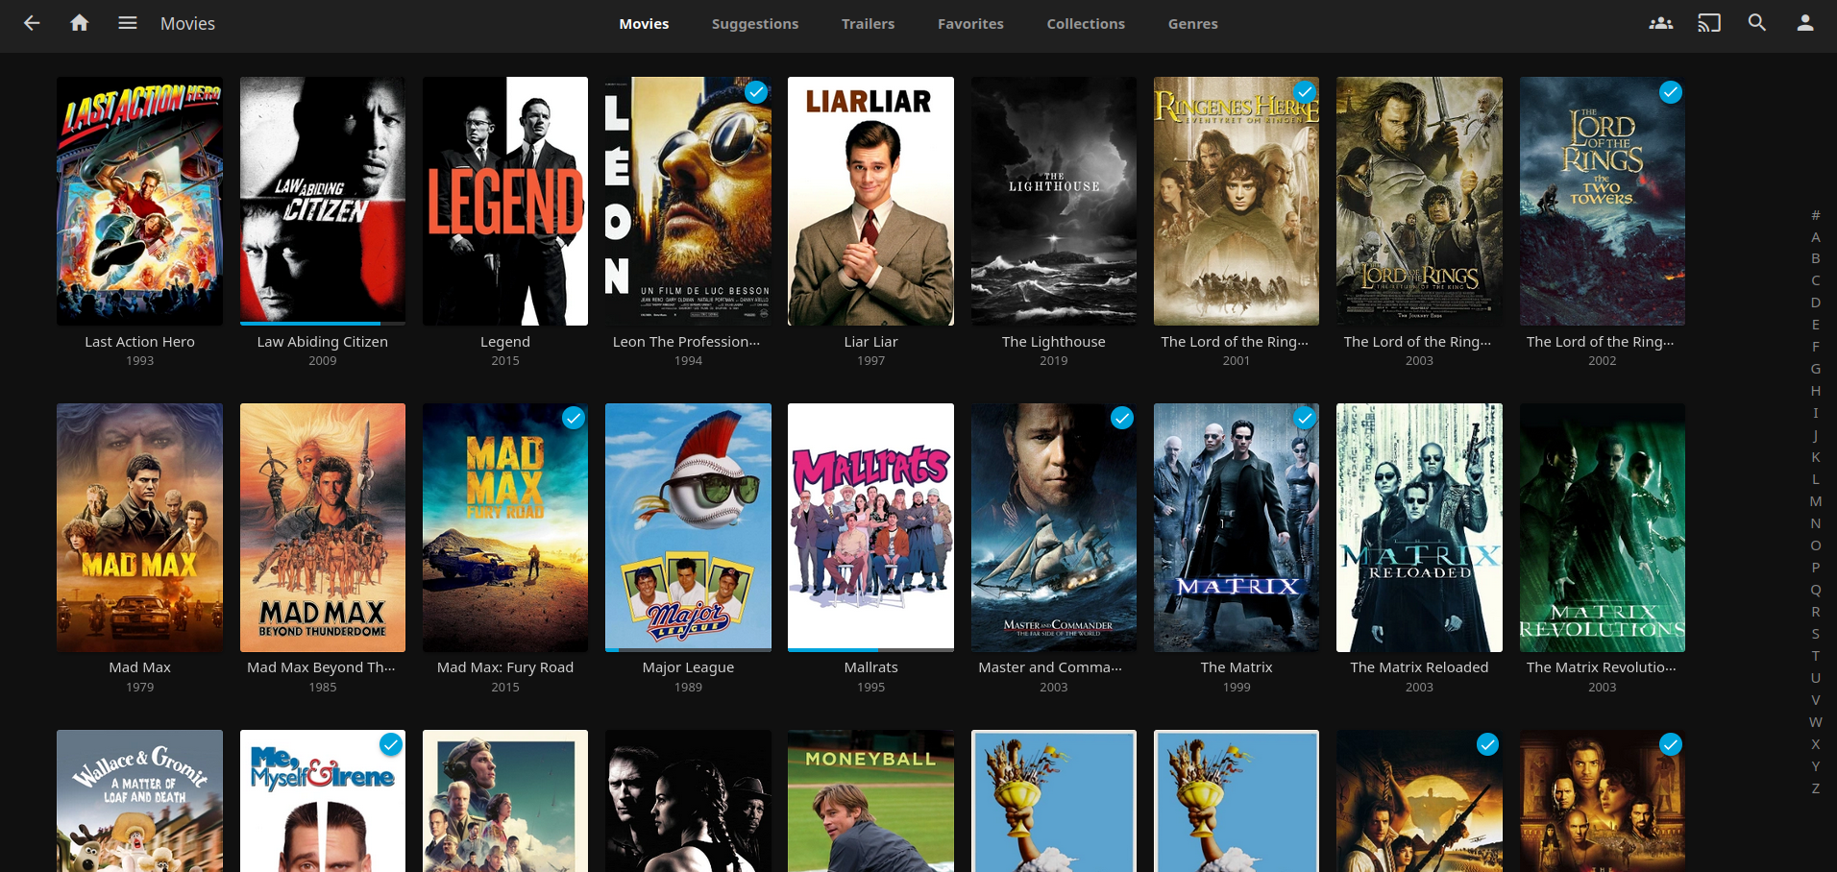Toggle watched checkmark on Me, Myself & Irene
Viewport: 1837px width, 872px height.
click(390, 744)
